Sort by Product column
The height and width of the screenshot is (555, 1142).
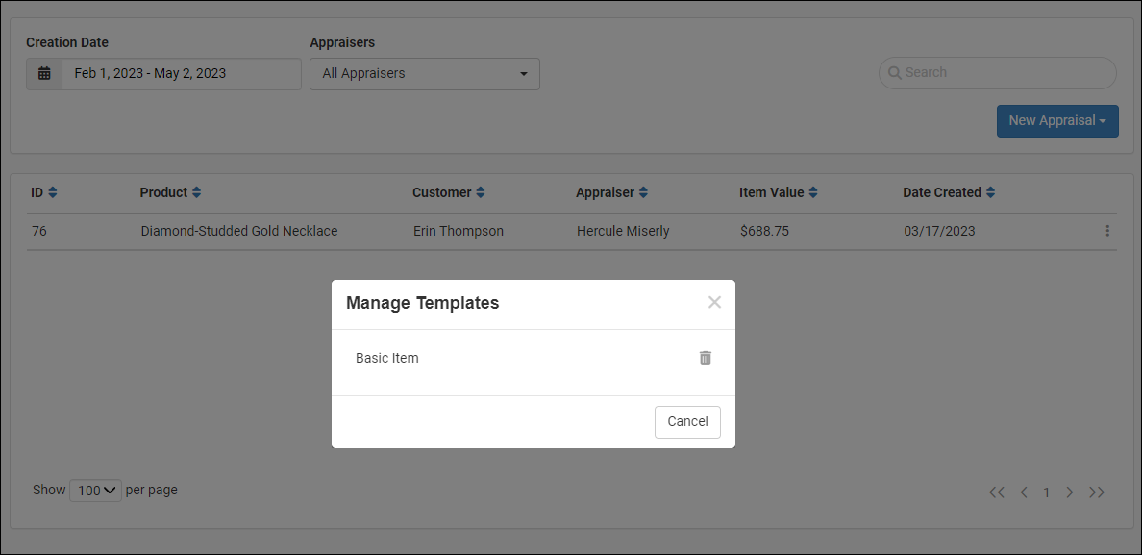(x=170, y=193)
